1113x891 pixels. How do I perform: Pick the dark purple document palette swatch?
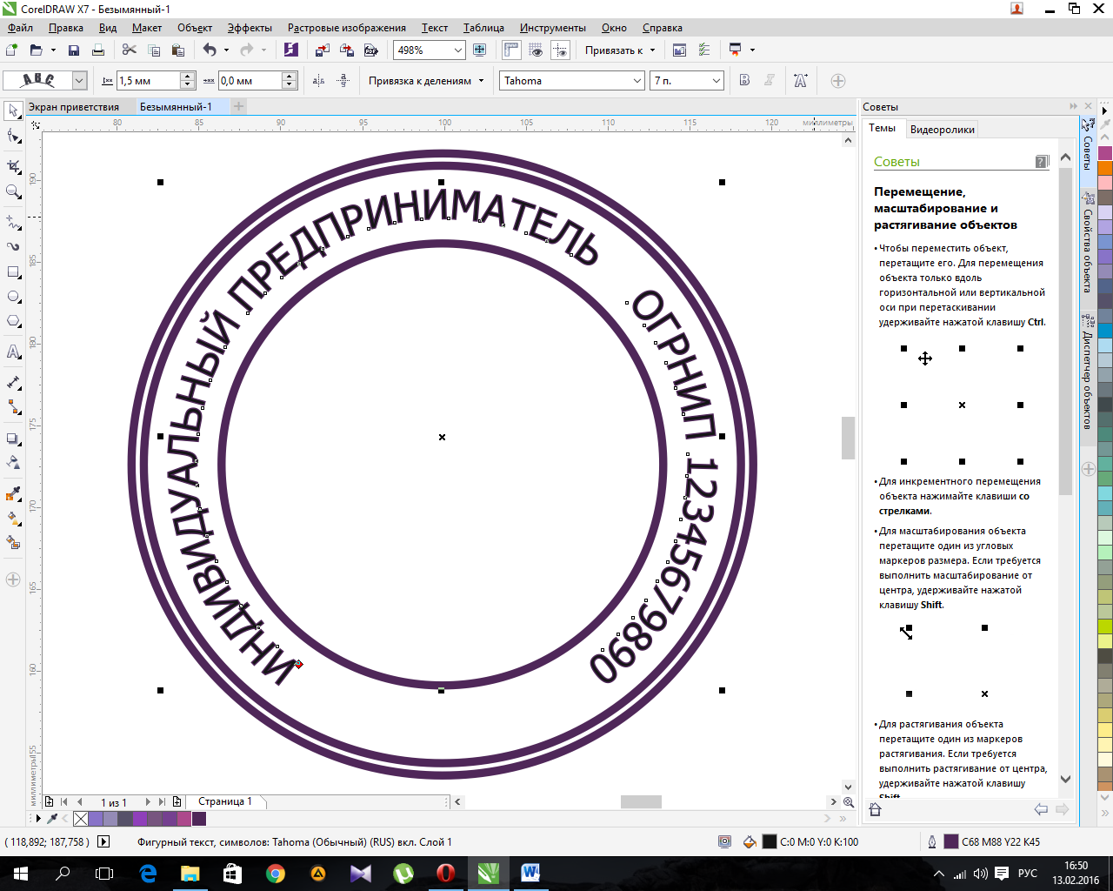point(199,819)
